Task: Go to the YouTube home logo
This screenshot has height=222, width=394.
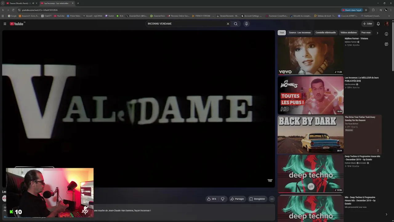Action: click(17, 24)
